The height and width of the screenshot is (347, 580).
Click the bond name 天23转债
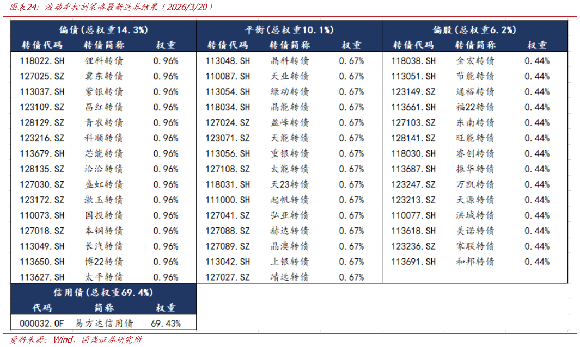click(x=290, y=184)
